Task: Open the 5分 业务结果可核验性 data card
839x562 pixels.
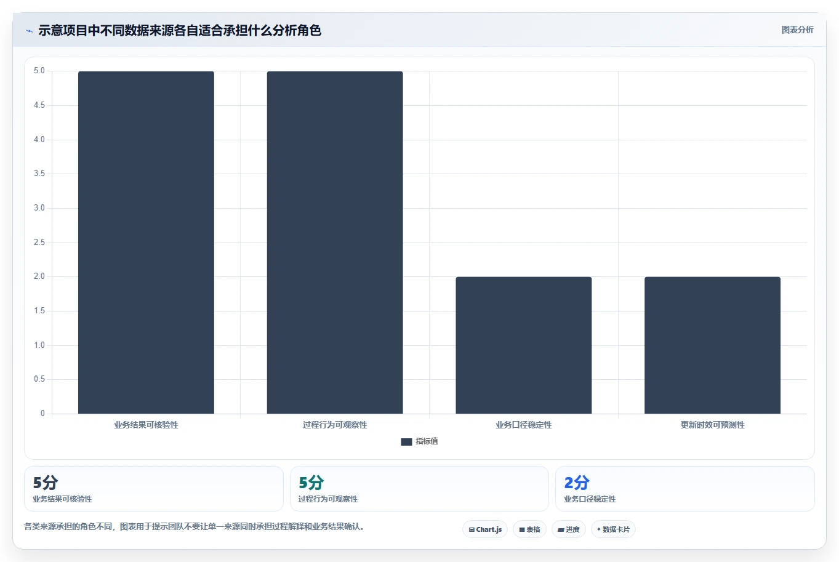Action: coord(154,489)
